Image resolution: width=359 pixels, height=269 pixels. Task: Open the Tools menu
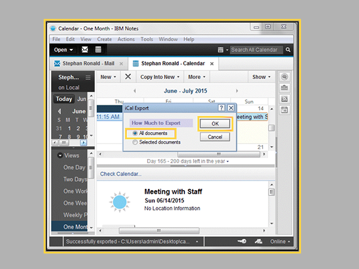click(x=147, y=39)
